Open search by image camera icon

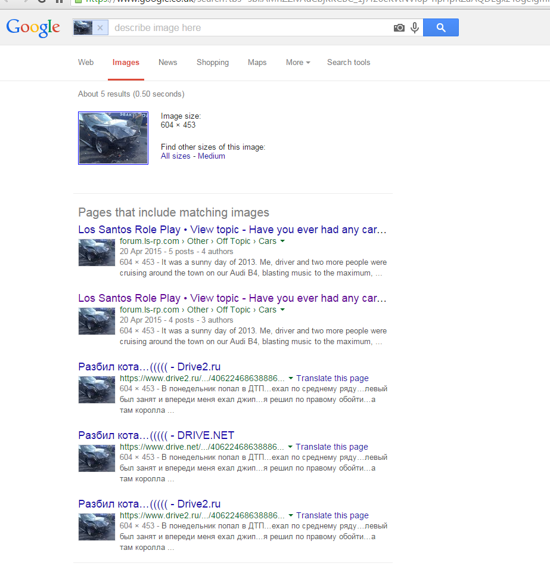399,27
